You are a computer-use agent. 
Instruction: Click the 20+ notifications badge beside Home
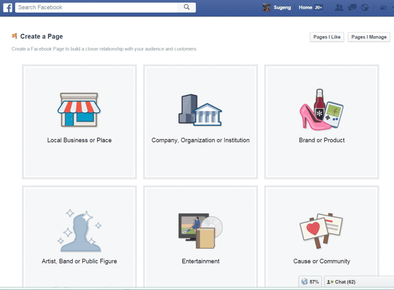pyautogui.click(x=318, y=8)
